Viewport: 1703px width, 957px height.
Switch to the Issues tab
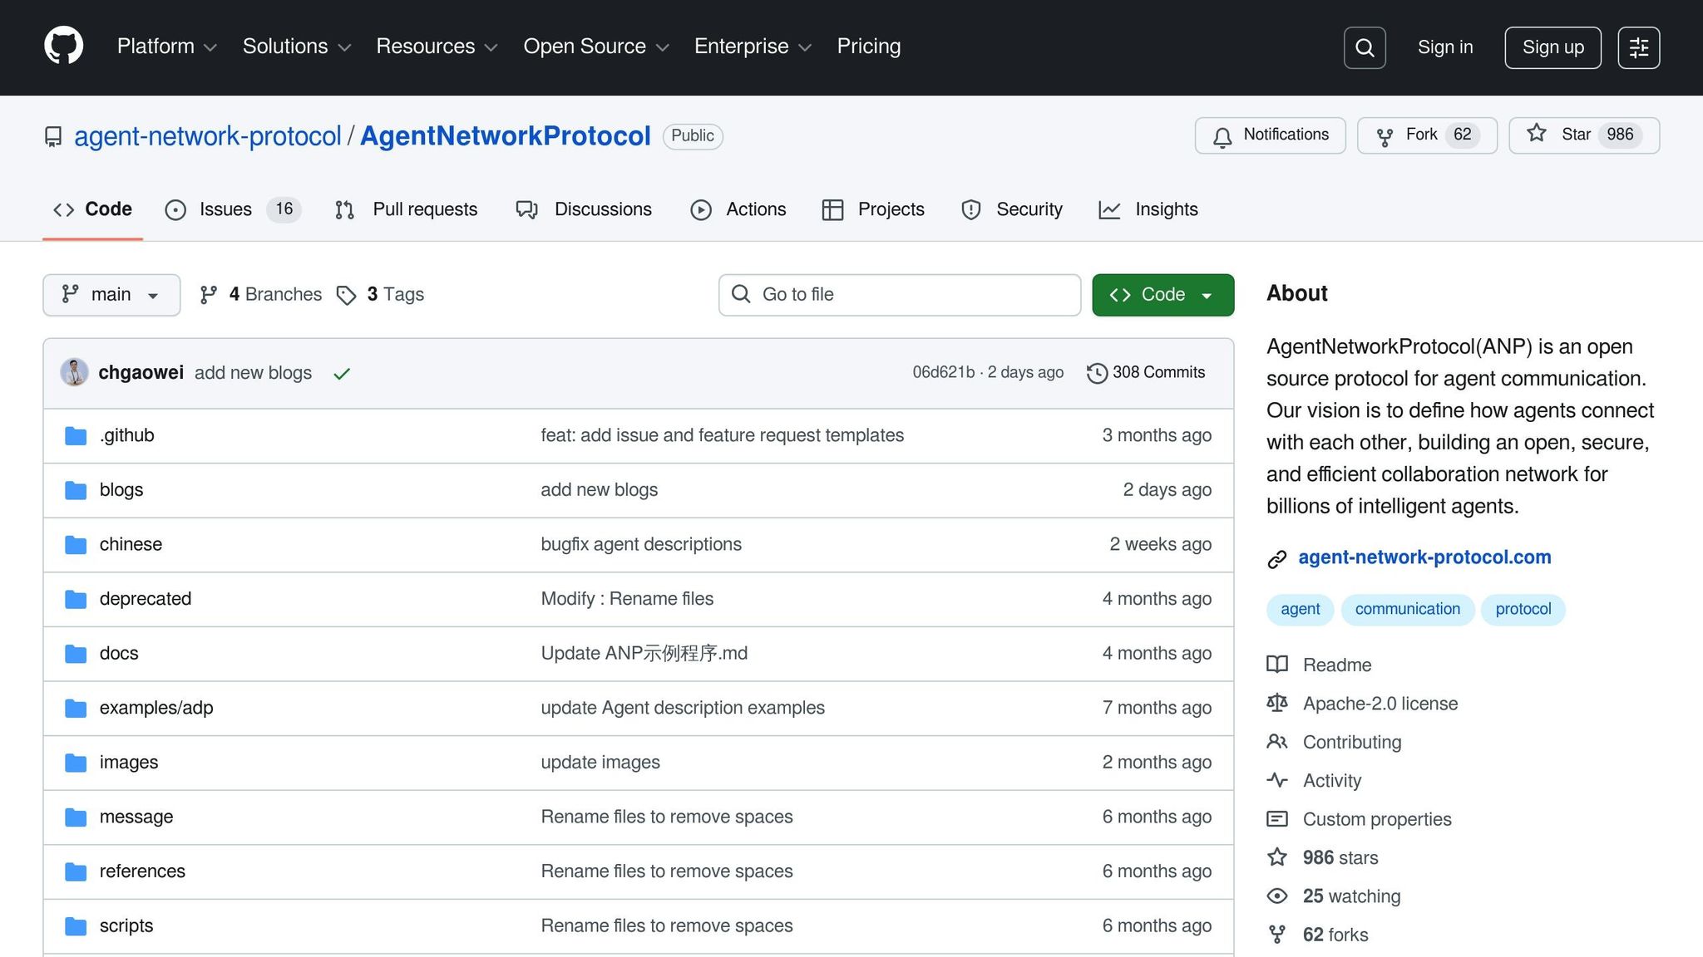pyautogui.click(x=225, y=209)
